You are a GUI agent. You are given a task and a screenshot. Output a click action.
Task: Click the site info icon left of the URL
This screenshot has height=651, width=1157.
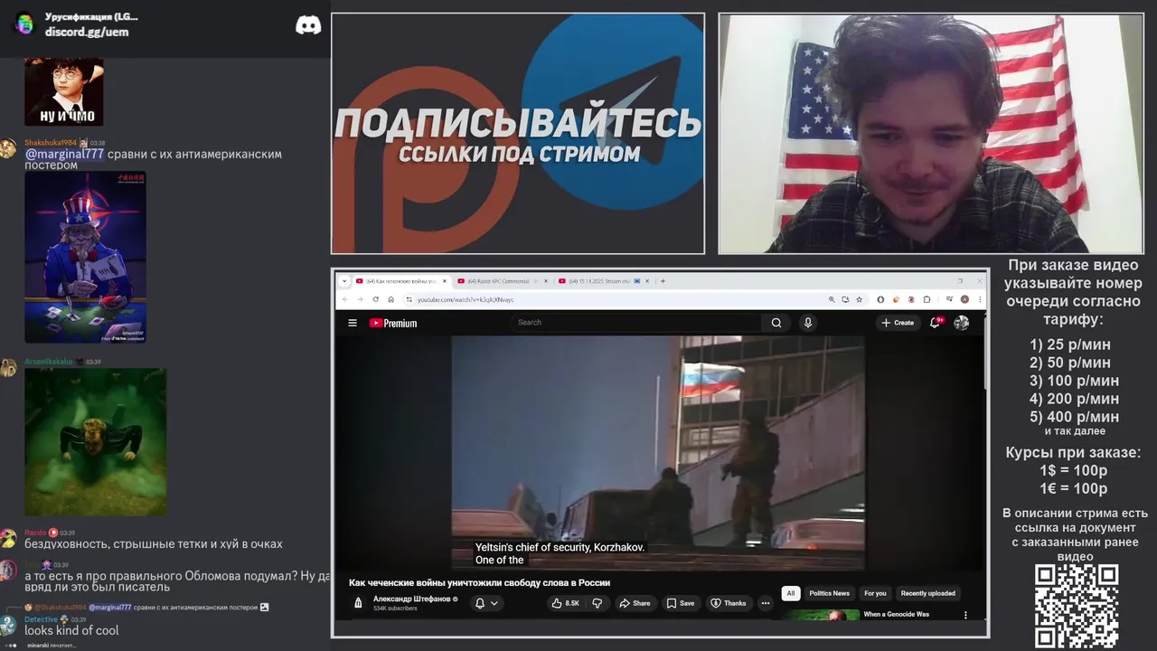click(409, 299)
